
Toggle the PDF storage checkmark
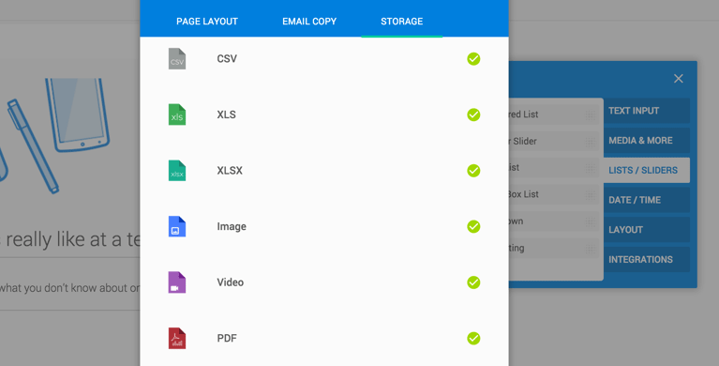[473, 339]
